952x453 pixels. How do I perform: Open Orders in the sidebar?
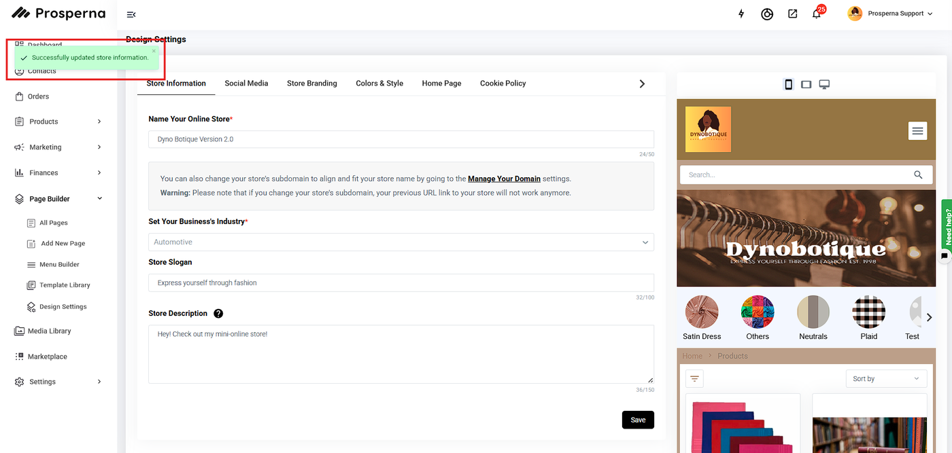tap(38, 96)
